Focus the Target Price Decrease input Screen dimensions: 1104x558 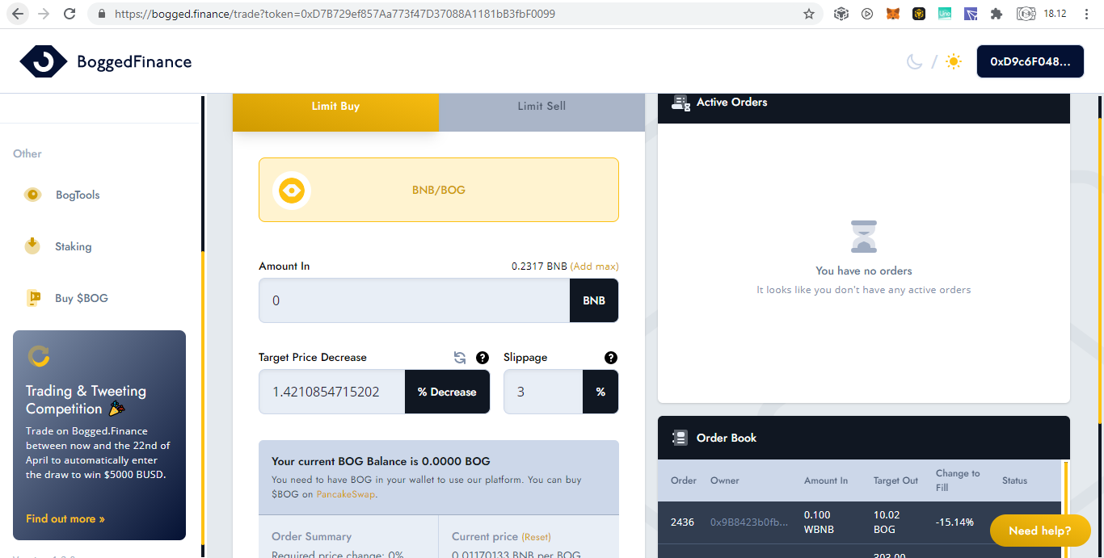[x=332, y=392]
